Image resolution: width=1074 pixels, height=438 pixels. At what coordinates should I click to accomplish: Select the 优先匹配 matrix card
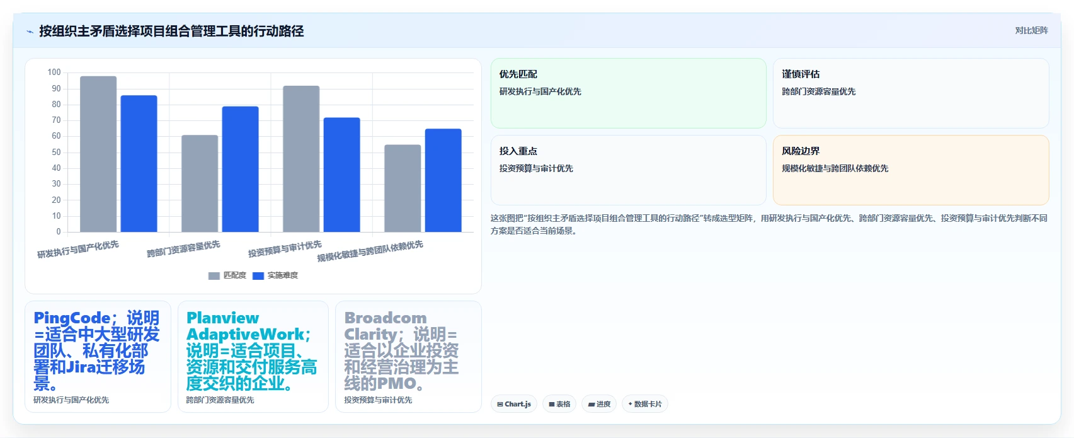(x=629, y=93)
